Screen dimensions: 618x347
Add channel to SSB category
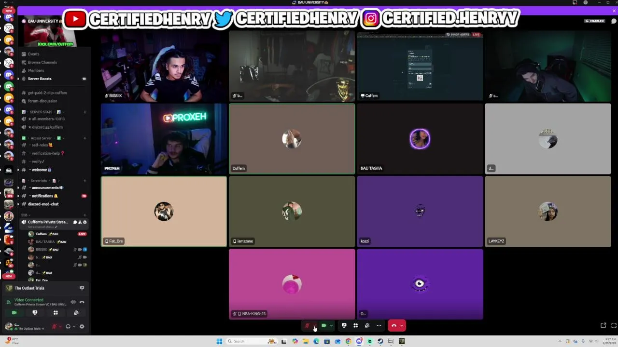coord(84,215)
